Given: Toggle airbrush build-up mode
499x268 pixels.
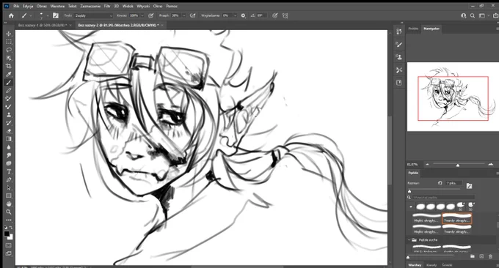Looking at the screenshot, I should click(192, 15).
